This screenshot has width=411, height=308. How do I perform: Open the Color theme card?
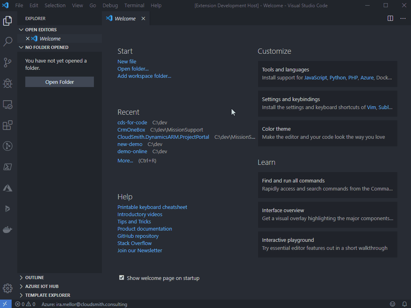pyautogui.click(x=328, y=133)
